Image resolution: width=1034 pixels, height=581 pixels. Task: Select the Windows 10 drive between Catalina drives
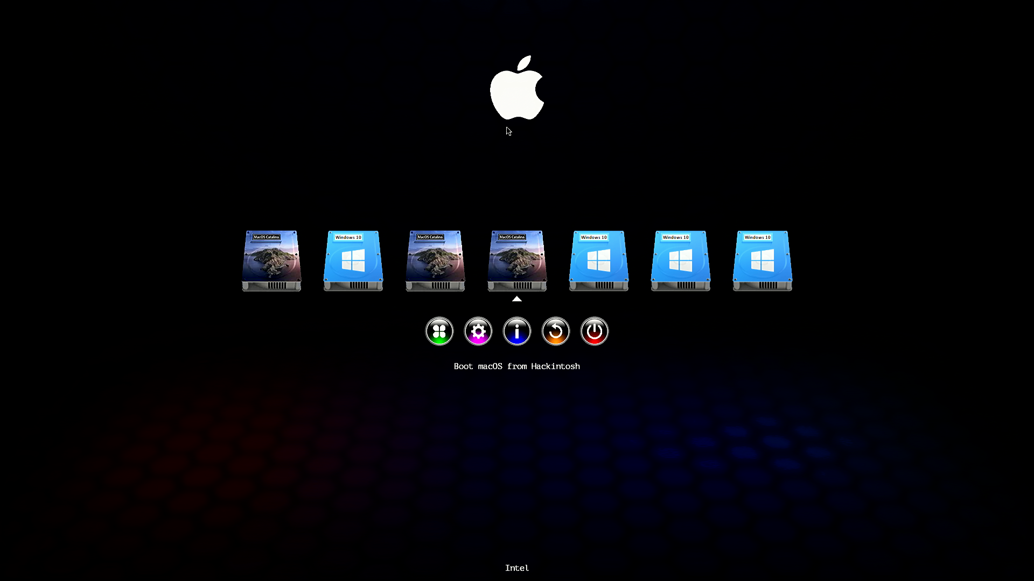[x=353, y=261]
